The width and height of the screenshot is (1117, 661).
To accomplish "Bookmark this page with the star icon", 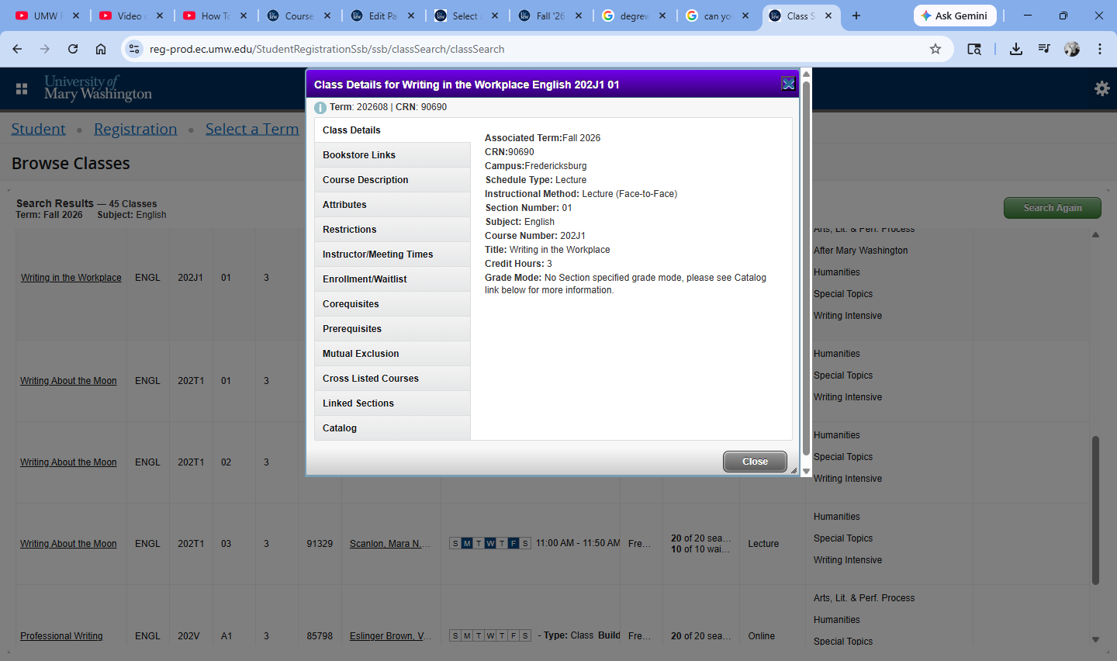I will (x=935, y=49).
